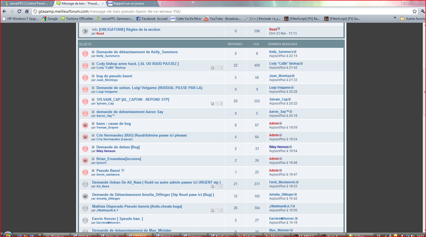View last post icon next to Riley Henson
Screen dimensions: 426x237
pyautogui.click(x=291, y=147)
